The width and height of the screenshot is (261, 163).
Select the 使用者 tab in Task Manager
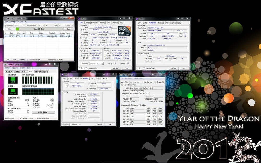(46, 72)
